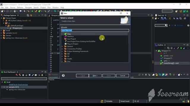Toggle Link with Editor in Package Explorer
Viewport: 190px width, 106px height.
[x=31, y=15]
